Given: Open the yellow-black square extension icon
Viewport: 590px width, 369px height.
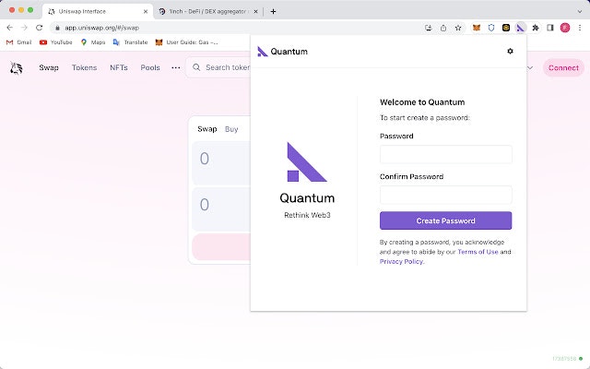Looking at the screenshot, I should pyautogui.click(x=506, y=28).
